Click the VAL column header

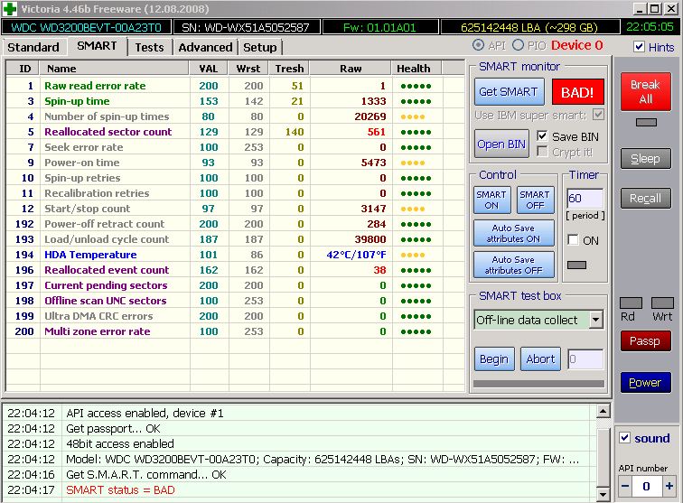click(x=209, y=69)
